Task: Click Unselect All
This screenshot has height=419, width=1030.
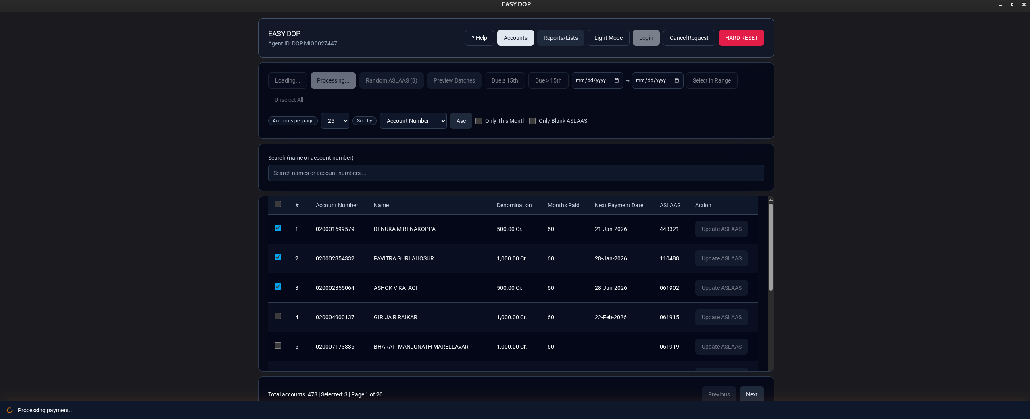Action: click(x=288, y=99)
